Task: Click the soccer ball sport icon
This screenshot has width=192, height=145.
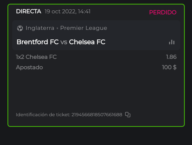Action: pyautogui.click(x=20, y=28)
